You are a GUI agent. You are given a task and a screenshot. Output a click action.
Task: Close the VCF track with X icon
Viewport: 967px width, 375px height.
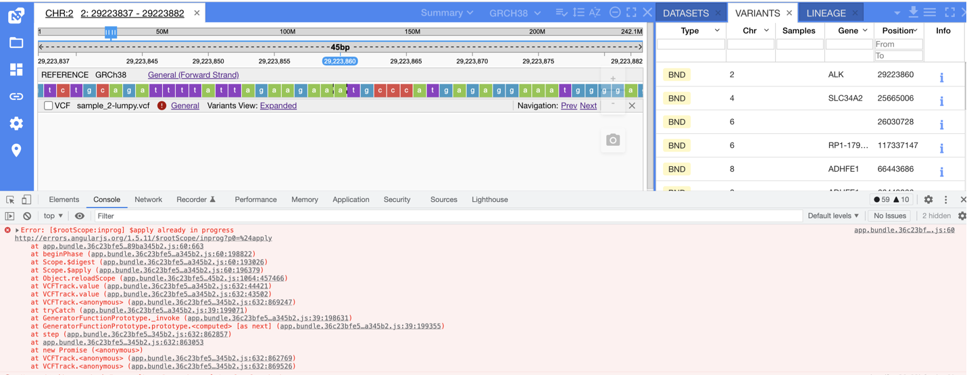tap(632, 106)
